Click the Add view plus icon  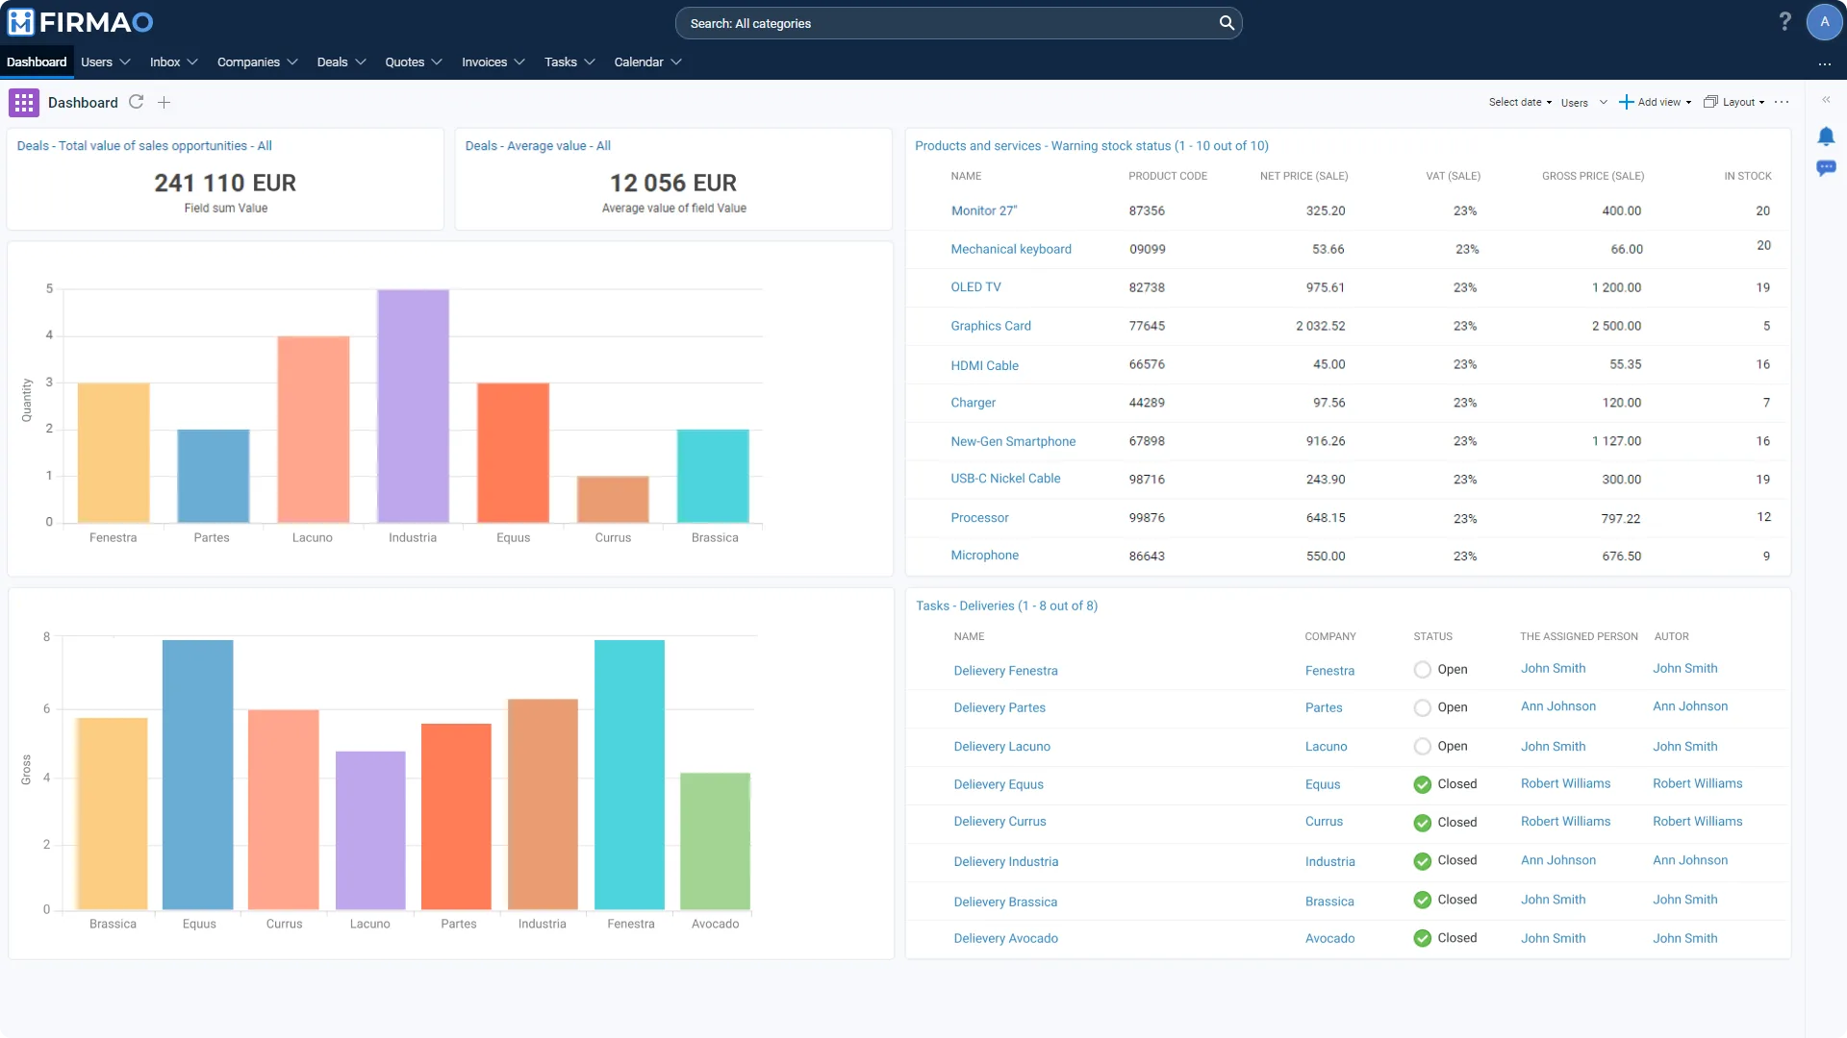click(1626, 102)
